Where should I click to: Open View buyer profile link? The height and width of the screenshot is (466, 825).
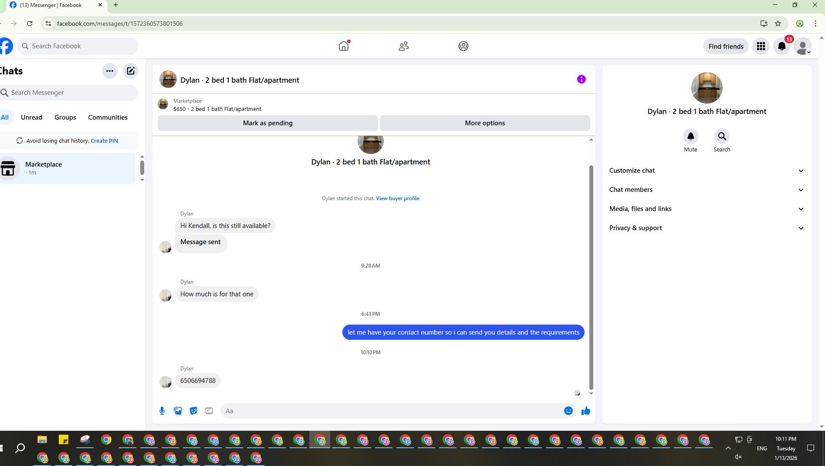click(x=398, y=198)
